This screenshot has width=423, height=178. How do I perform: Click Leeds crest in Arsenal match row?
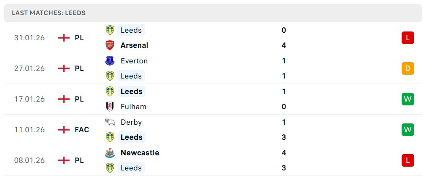pyautogui.click(x=110, y=30)
